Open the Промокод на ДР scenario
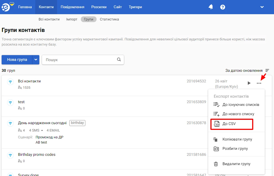Viewport: 274px width, 176px height. 49,137
